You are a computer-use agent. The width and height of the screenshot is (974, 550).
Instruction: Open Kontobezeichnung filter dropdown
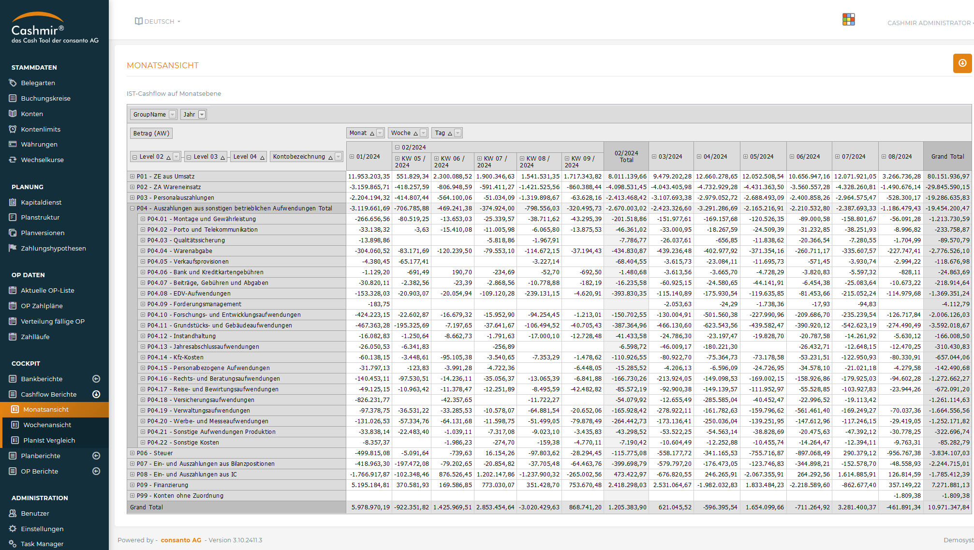coord(339,157)
